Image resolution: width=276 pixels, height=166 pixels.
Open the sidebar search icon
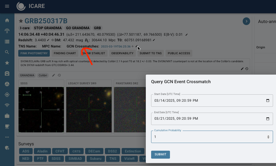7,52
